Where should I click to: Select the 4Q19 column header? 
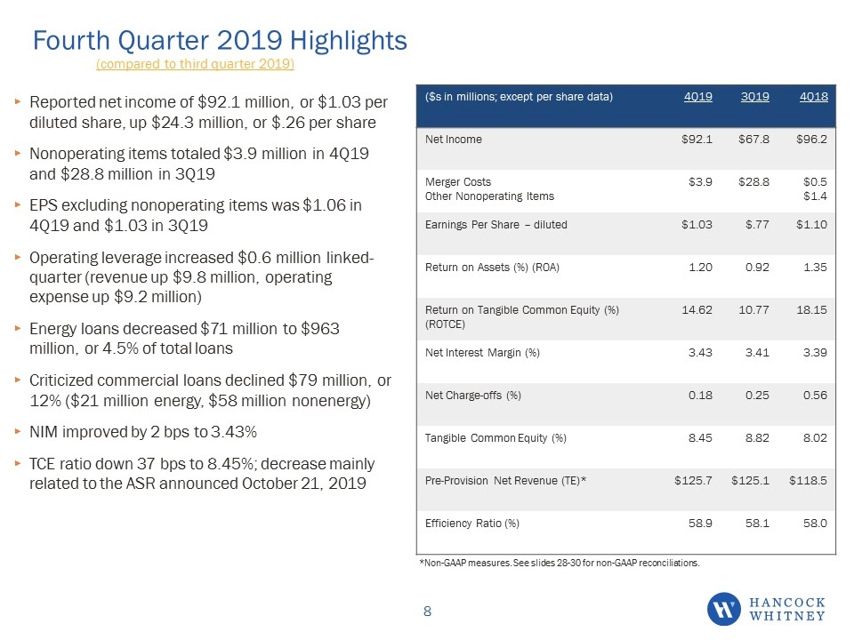(x=697, y=97)
